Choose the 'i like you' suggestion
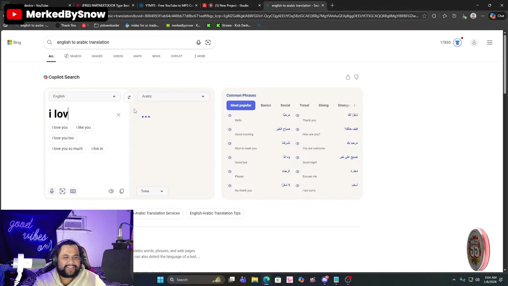Viewport: 508px width, 286px height. 83,128
